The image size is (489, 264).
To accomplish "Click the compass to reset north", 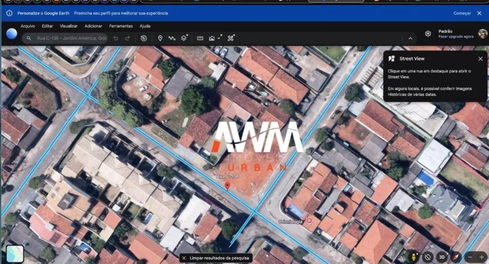I will (456, 257).
